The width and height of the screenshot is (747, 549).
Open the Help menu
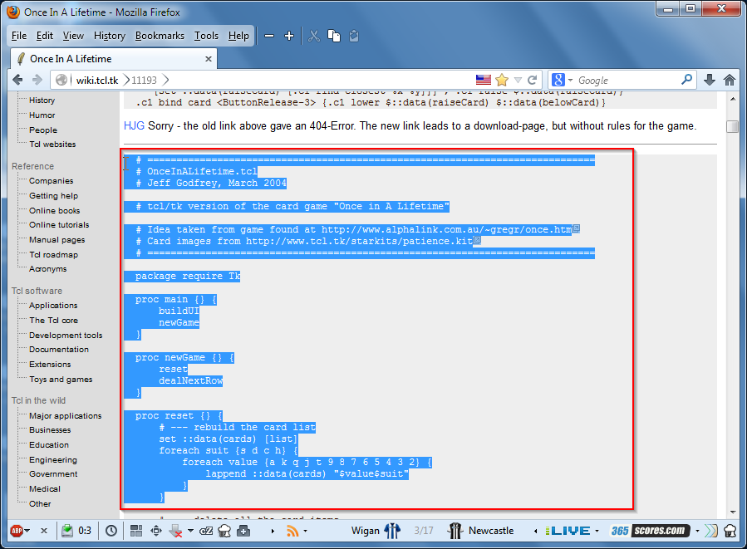click(x=238, y=36)
